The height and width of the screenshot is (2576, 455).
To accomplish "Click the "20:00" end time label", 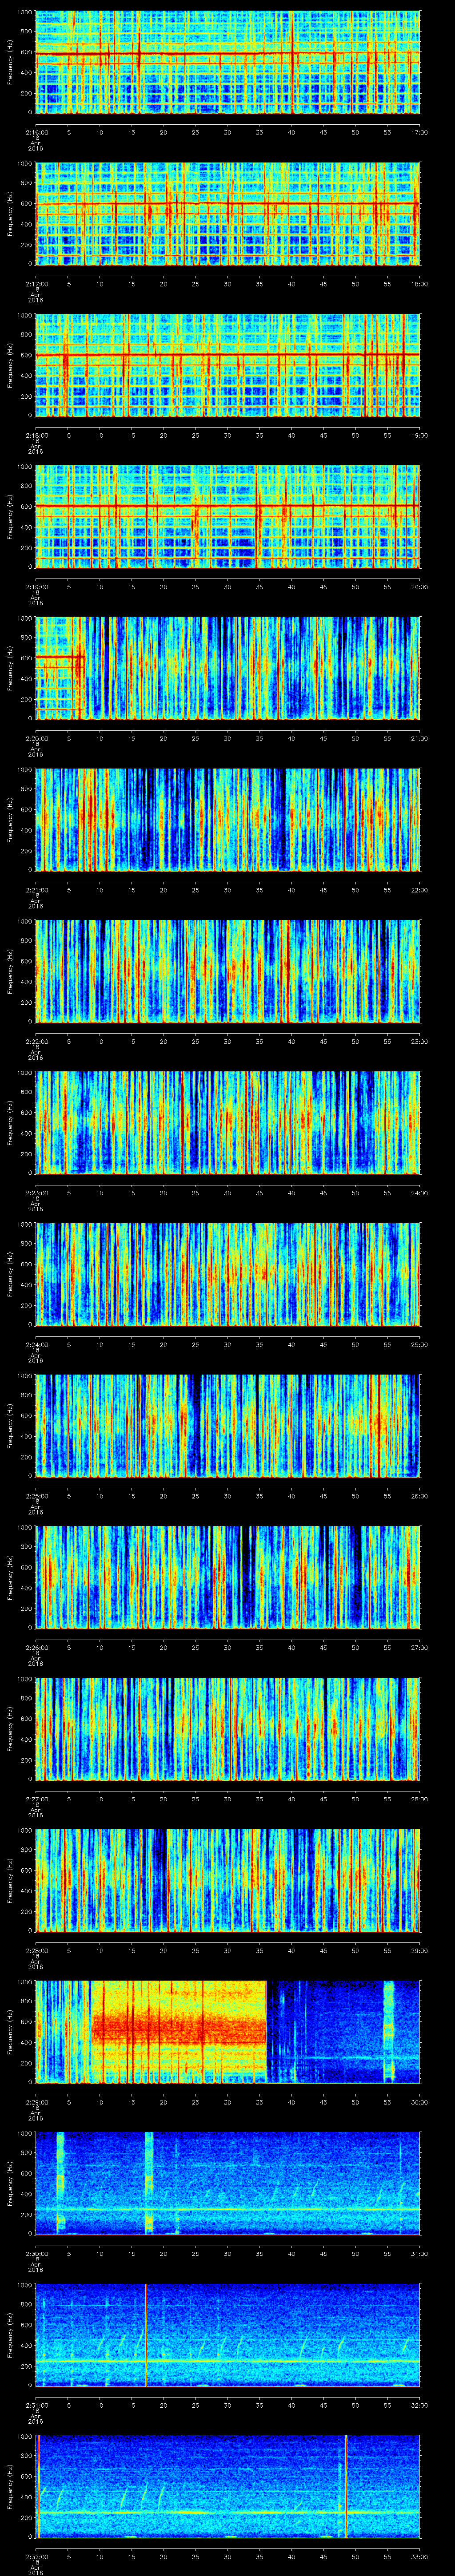I will point(420,586).
